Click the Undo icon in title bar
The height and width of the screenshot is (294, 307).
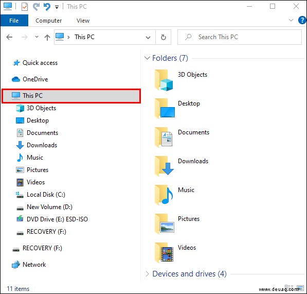[47, 7]
